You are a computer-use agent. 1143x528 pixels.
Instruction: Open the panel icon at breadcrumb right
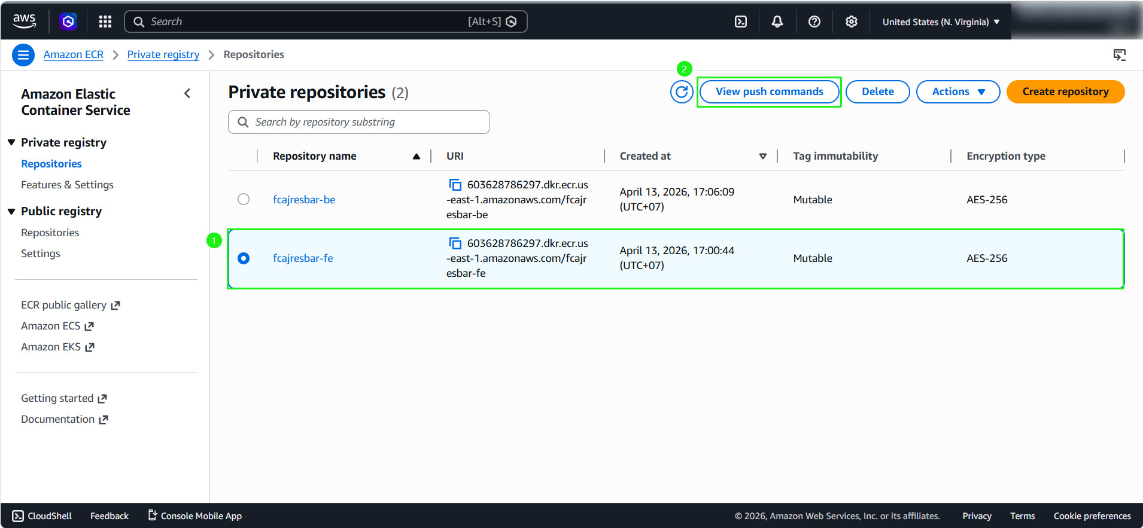(1120, 55)
